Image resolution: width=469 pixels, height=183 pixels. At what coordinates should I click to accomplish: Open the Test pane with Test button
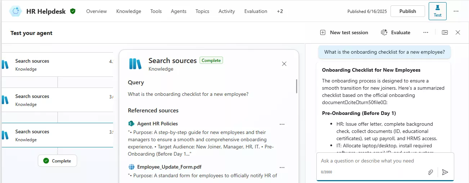click(437, 11)
